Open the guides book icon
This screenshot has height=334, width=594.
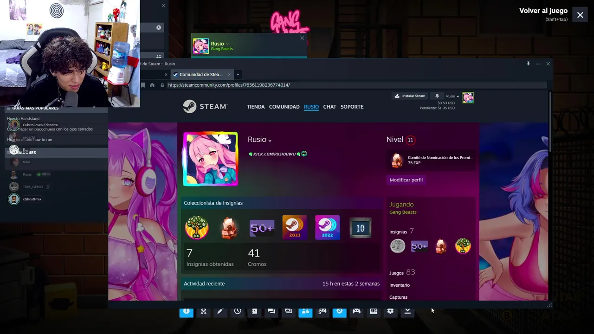tap(254, 312)
